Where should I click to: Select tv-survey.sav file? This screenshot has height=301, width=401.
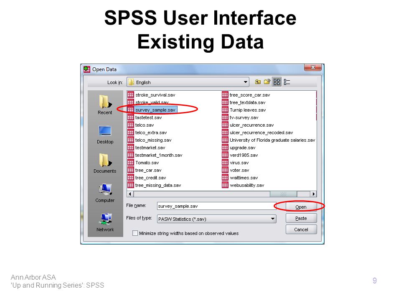pyautogui.click(x=241, y=117)
